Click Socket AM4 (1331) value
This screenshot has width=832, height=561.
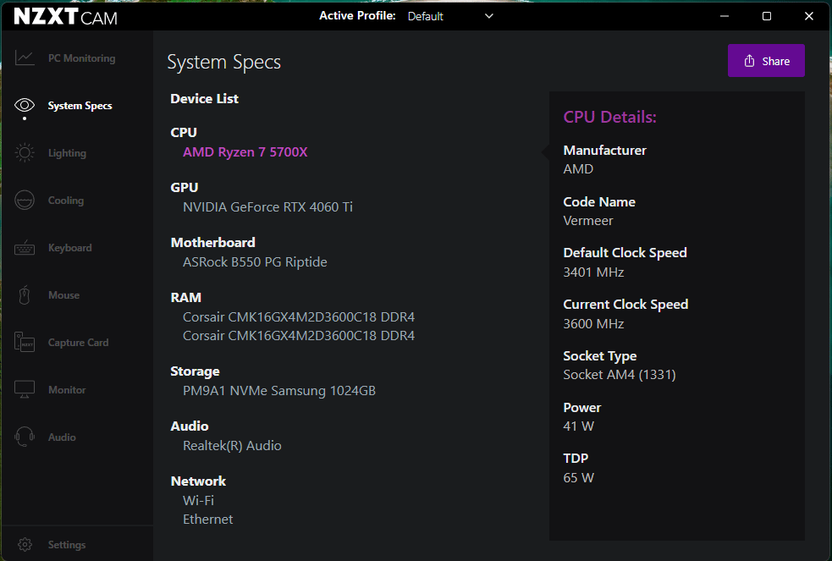[620, 375]
